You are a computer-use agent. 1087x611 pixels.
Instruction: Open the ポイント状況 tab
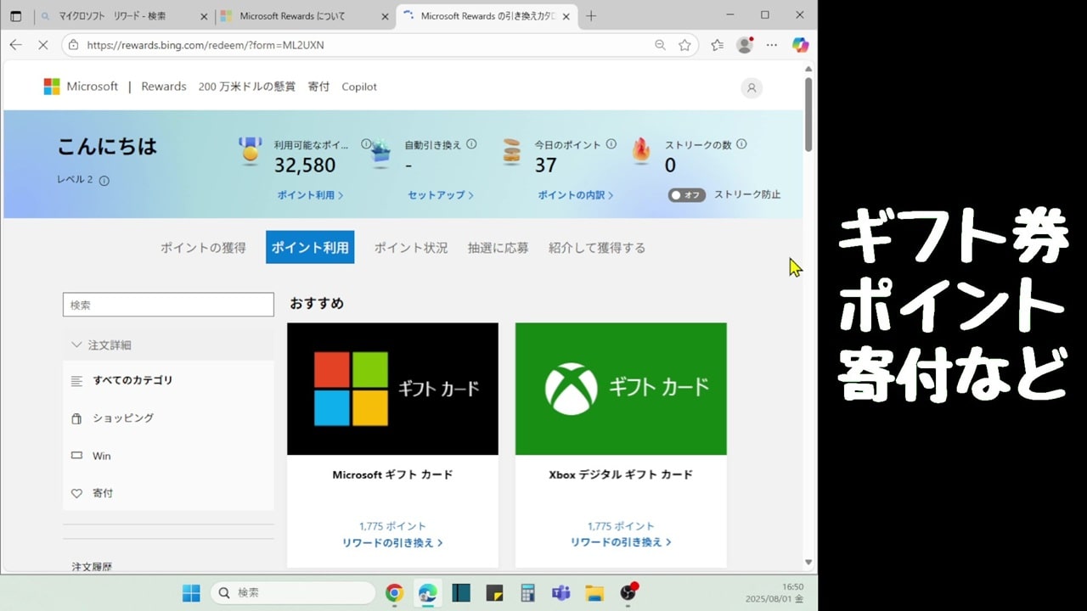[411, 248]
